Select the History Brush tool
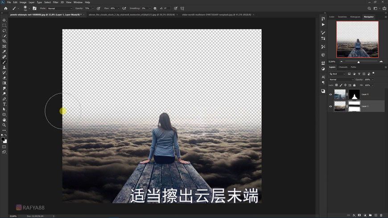The width and height of the screenshot is (388, 218). 4,73
